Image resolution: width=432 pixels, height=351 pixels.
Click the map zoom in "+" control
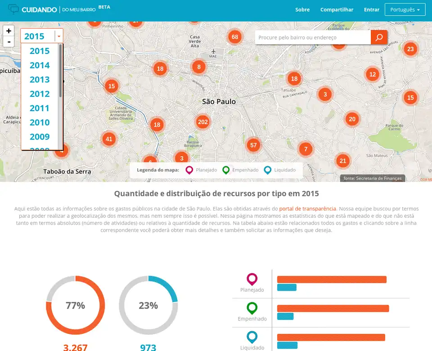9,31
